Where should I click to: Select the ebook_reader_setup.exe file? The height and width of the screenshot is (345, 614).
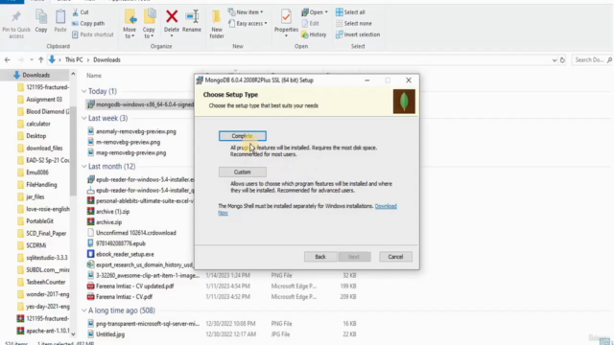tap(121, 254)
